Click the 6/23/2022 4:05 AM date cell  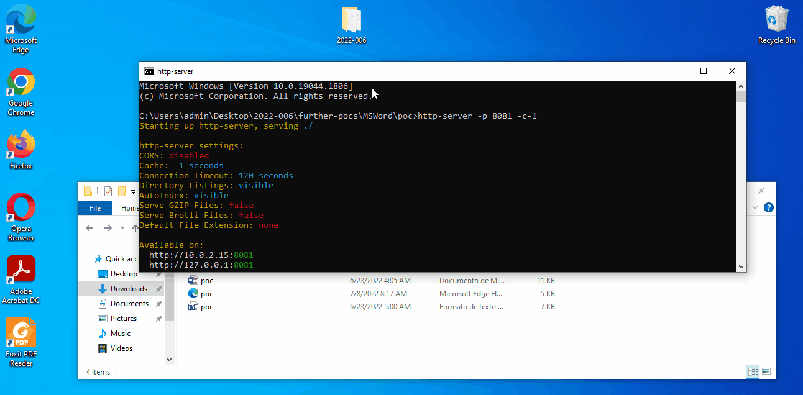point(380,281)
